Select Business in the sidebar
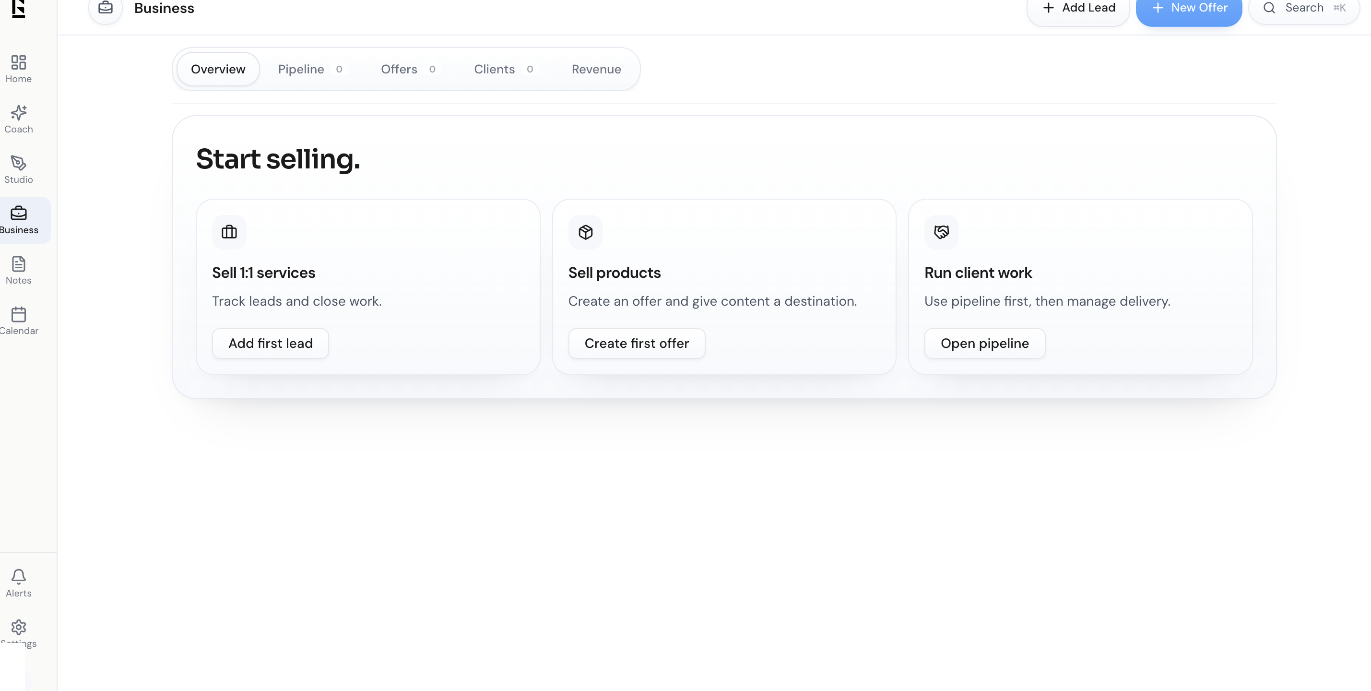Screen dimensions: 1371x691 [x=19, y=219]
